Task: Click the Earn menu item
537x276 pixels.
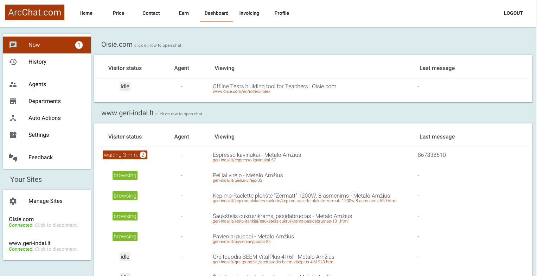Action: tap(184, 13)
